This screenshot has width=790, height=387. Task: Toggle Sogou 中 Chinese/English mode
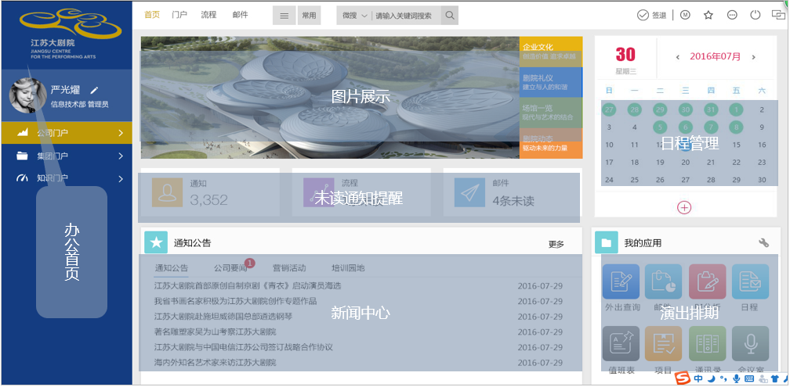pyautogui.click(x=698, y=378)
